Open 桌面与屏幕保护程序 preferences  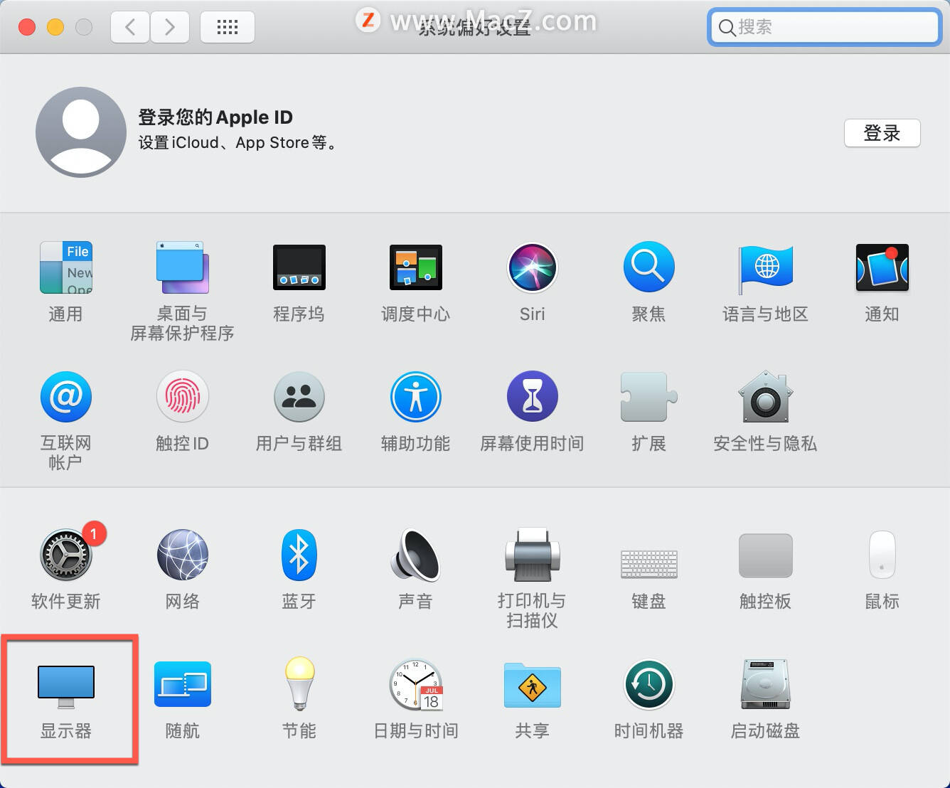[182, 268]
